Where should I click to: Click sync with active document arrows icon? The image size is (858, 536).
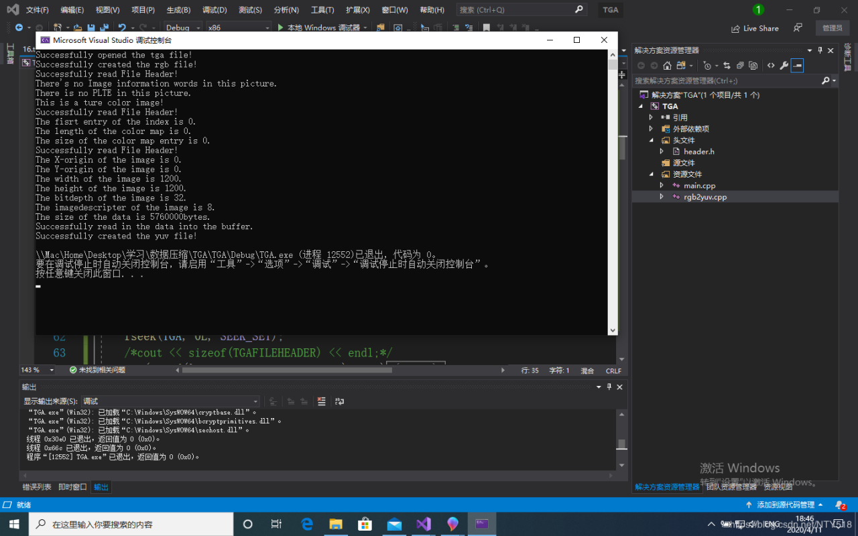click(x=727, y=66)
